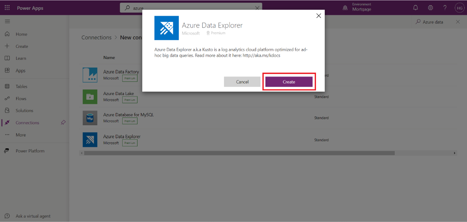This screenshot has height=222, width=467.
Task: Open the app launcher waffle icon
Action: pos(7,8)
